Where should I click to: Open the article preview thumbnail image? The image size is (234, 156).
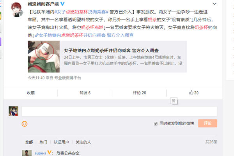44,57
